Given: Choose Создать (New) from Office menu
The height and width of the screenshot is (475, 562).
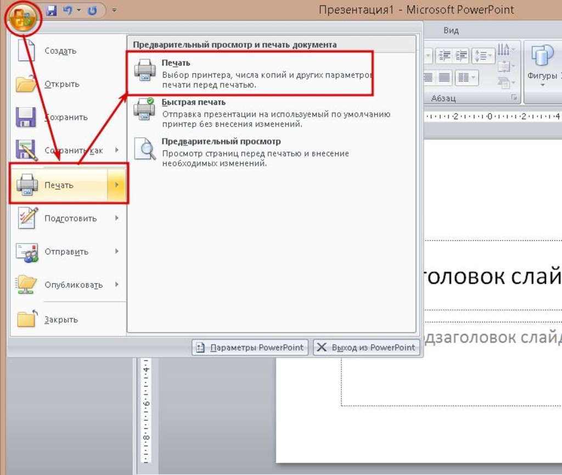Looking at the screenshot, I should [x=68, y=51].
